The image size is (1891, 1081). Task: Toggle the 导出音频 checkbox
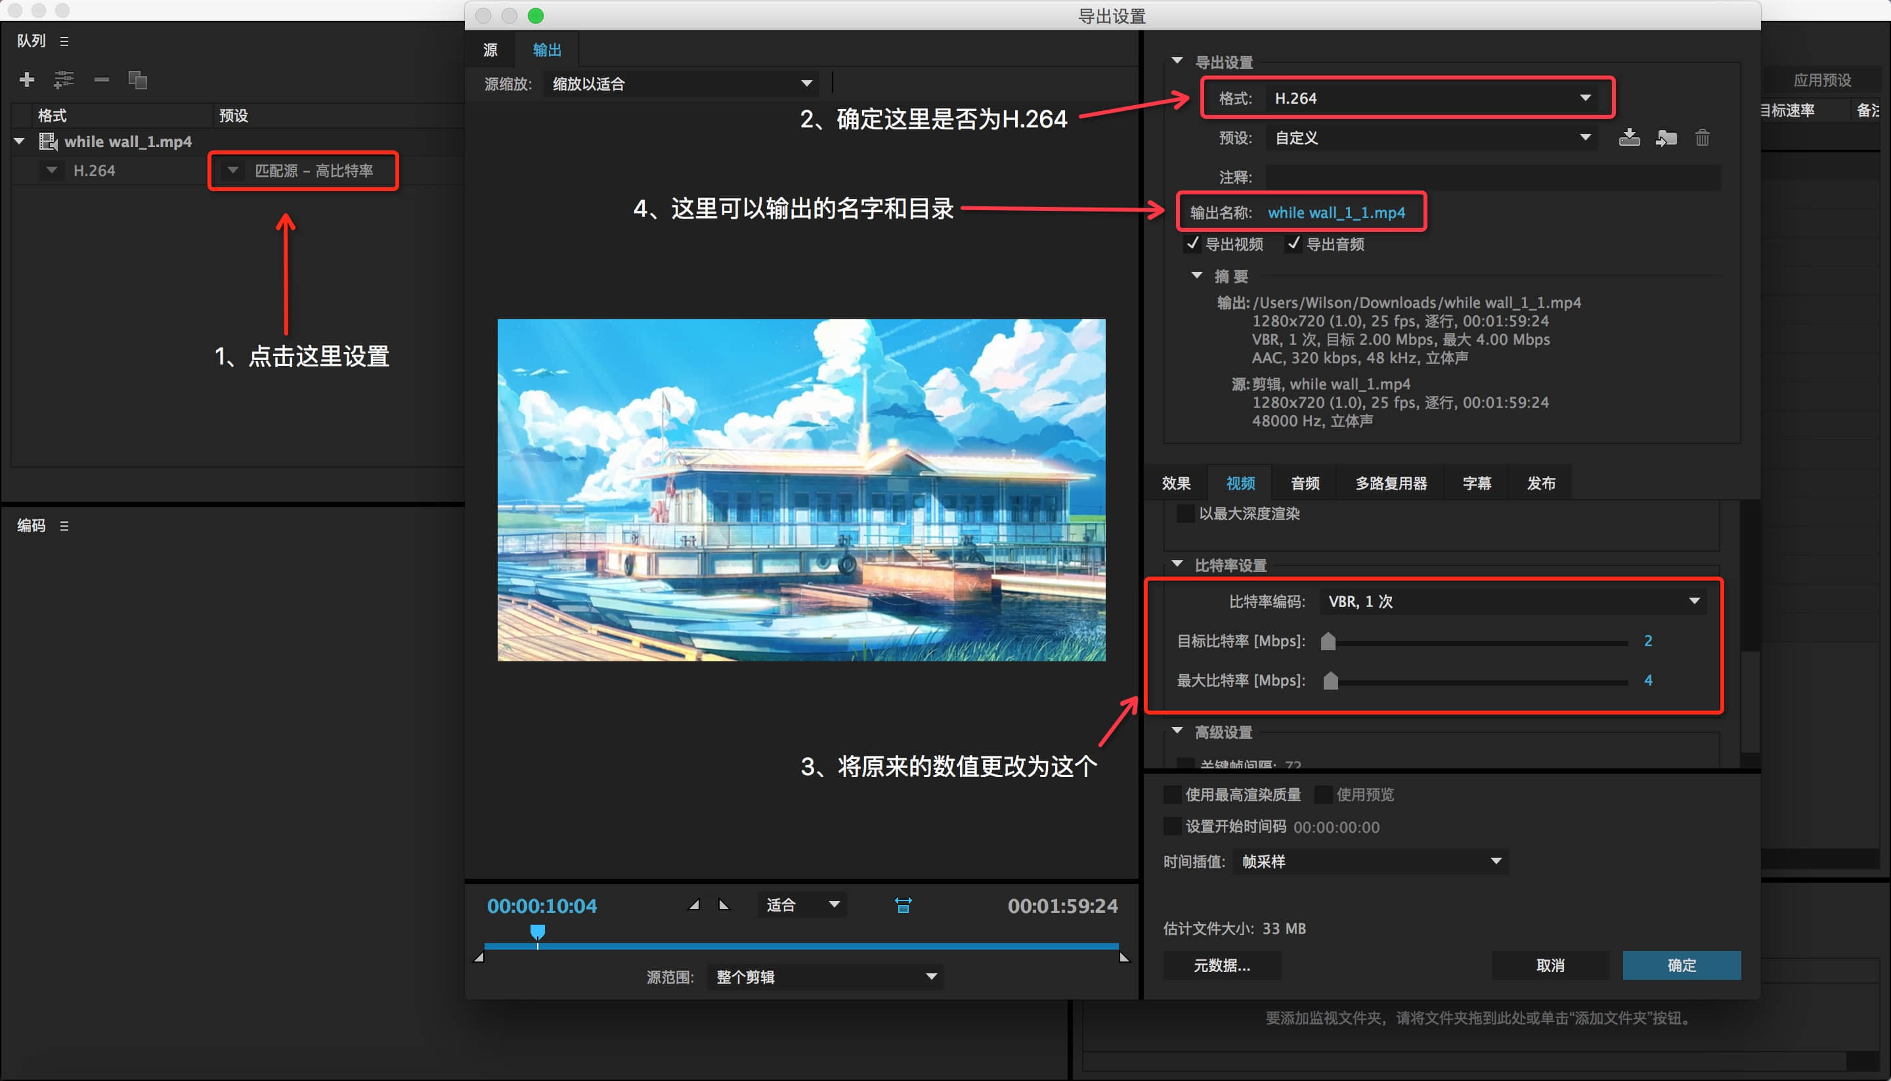click(1293, 244)
